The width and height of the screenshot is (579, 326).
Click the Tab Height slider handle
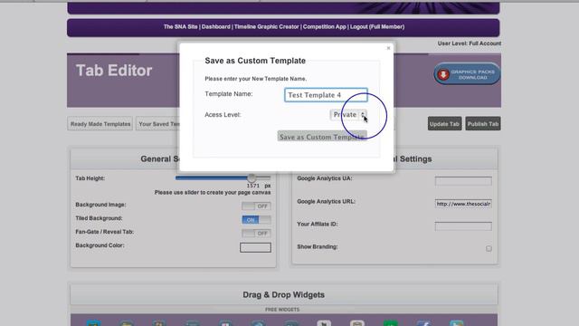pos(252,177)
